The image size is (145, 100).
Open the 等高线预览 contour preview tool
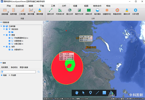117,12
